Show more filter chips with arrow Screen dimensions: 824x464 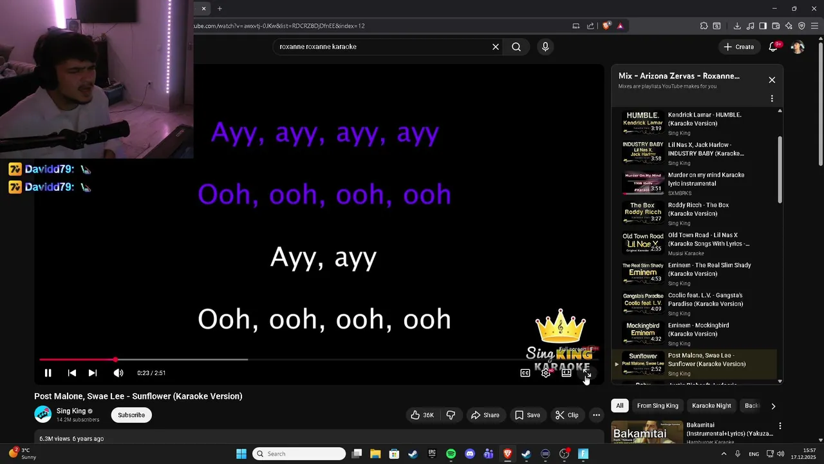773,406
